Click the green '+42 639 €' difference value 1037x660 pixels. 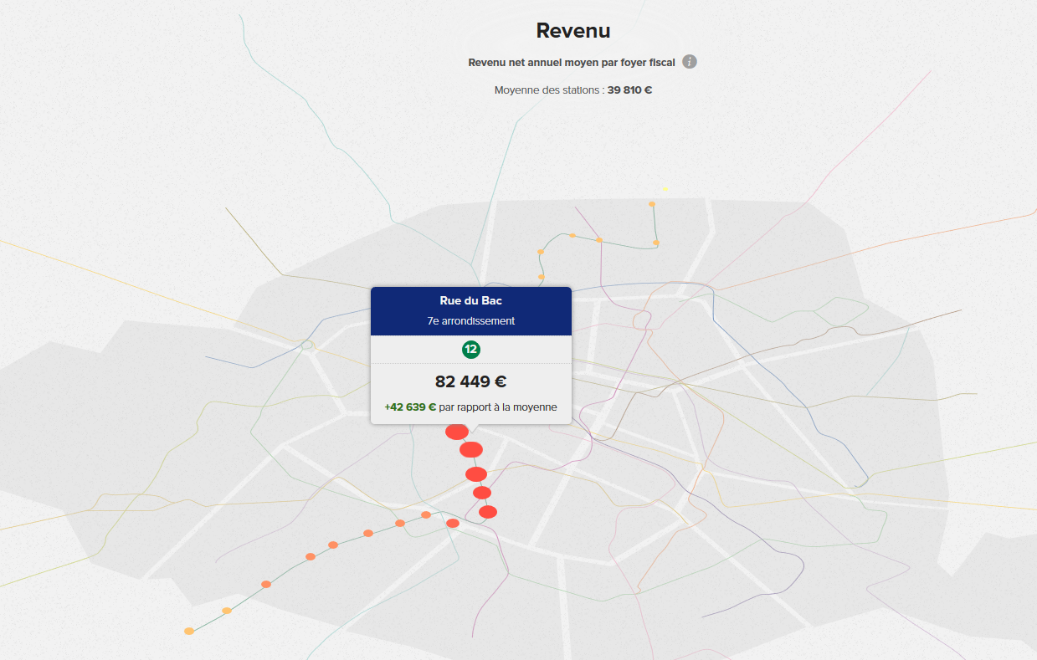tap(410, 407)
